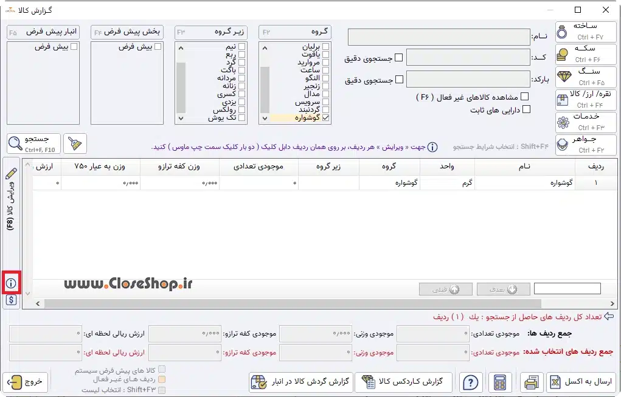Click the انبار پیش فرض F5 header button
Image resolution: width=621 pixels, height=397 pixels.
tap(43, 32)
